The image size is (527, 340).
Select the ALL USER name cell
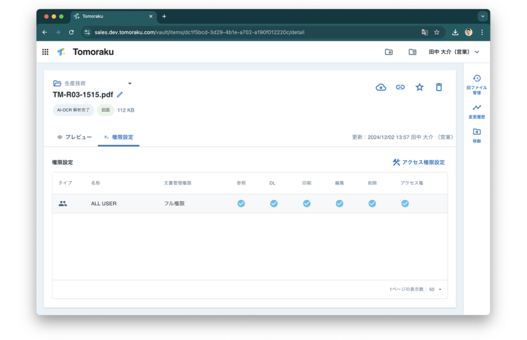(103, 203)
